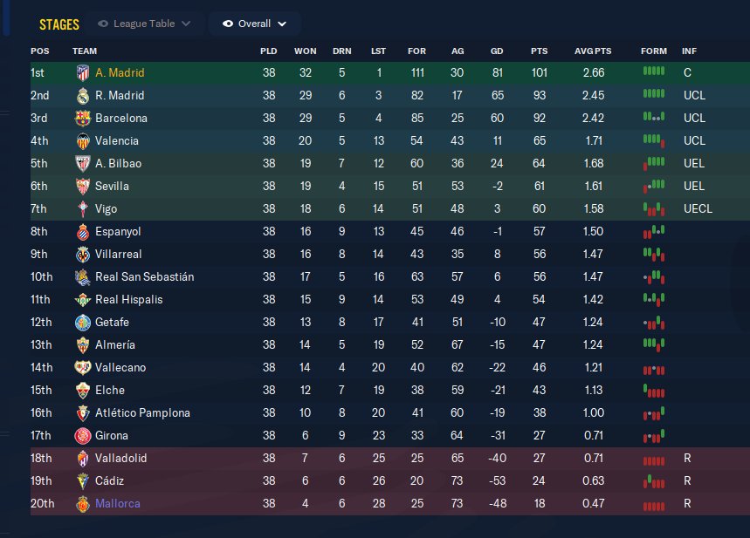This screenshot has width=750, height=538.
Task: Click the Barcelona club crest icon
Action: point(83,119)
